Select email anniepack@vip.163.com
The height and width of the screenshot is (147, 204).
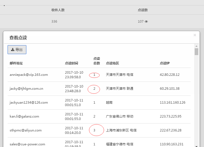click(x=29, y=75)
